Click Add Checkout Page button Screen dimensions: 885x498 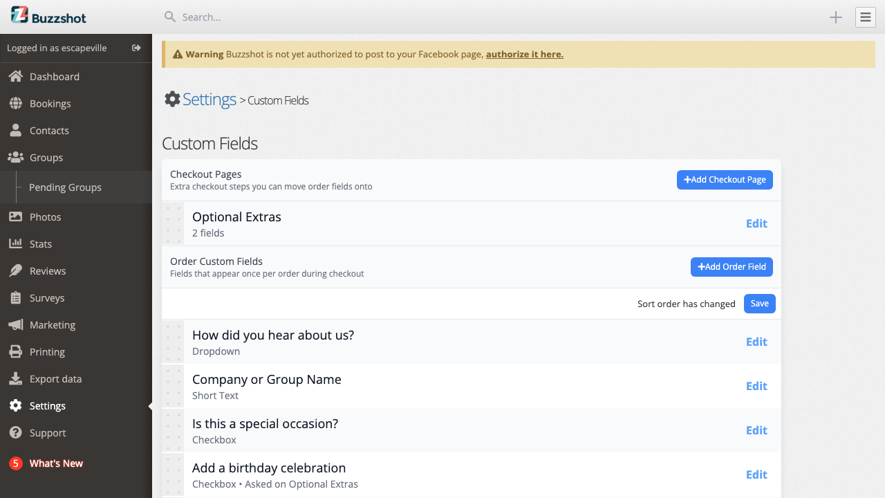pos(725,179)
